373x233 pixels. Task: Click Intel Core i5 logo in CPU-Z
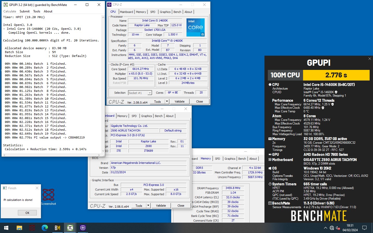coord(196,27)
